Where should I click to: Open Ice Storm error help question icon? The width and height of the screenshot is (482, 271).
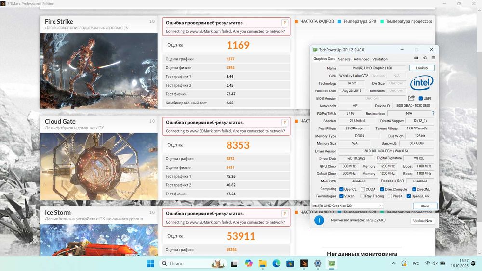[x=285, y=214]
